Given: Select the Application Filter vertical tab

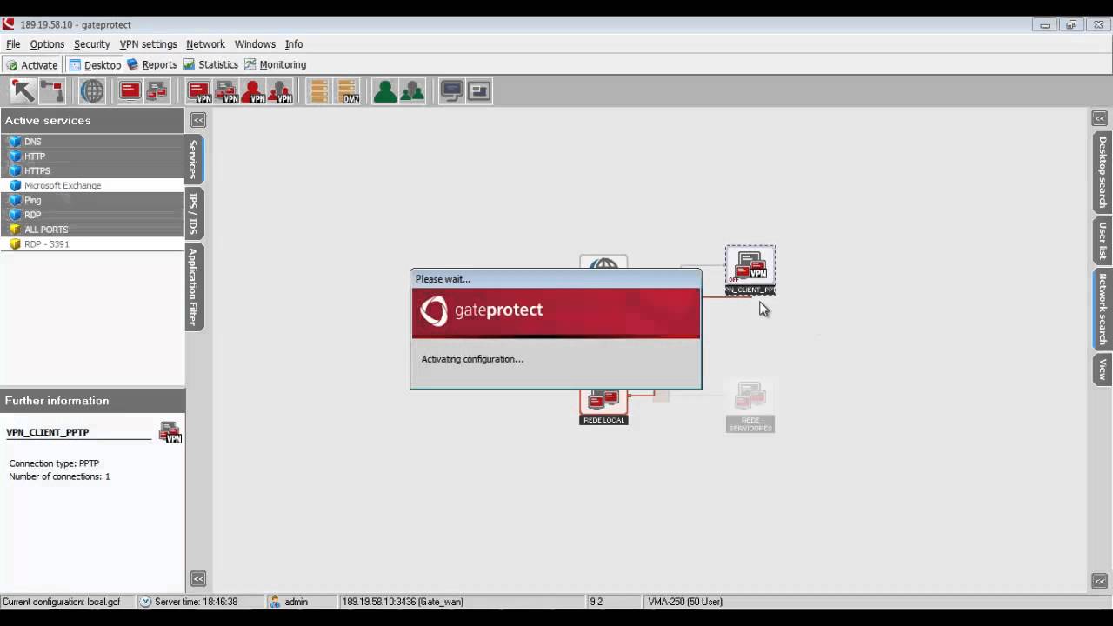Looking at the screenshot, I should tap(194, 287).
